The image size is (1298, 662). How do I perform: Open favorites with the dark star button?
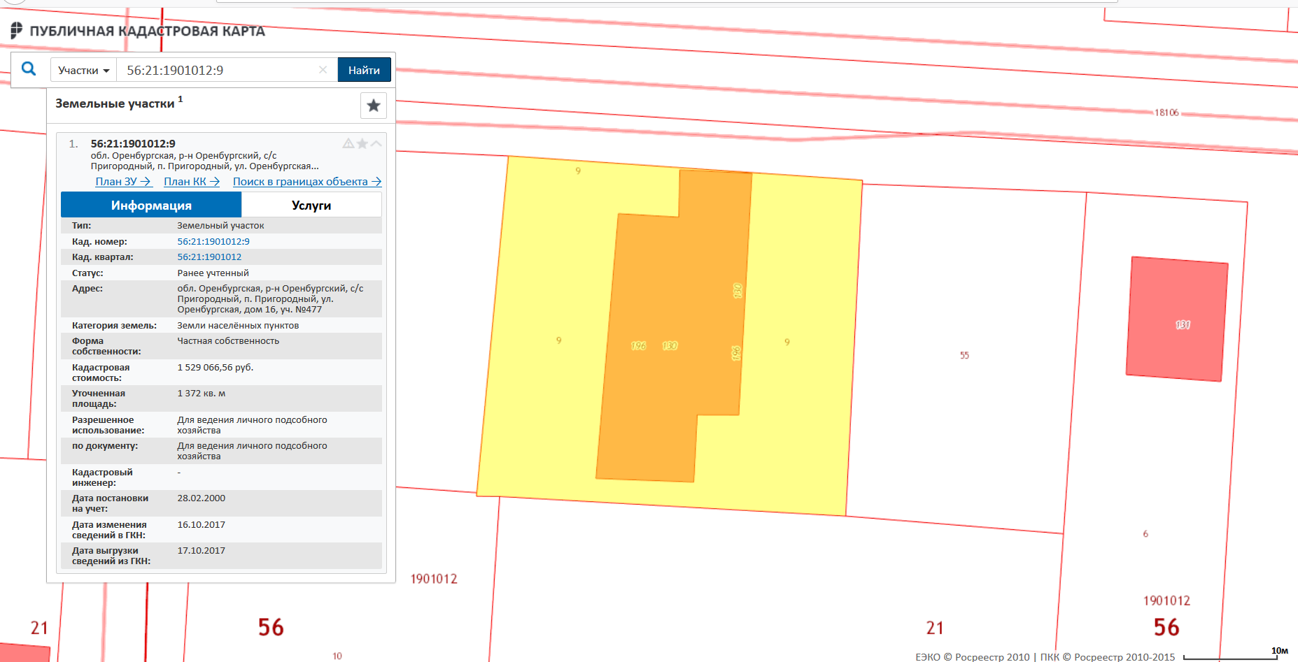(374, 106)
